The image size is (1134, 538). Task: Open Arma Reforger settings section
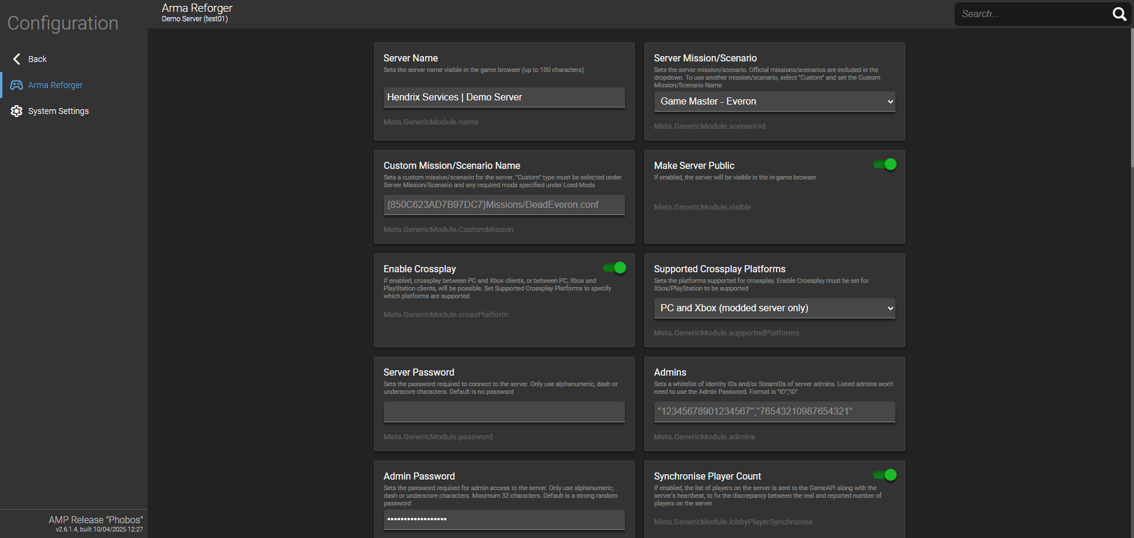coord(74,85)
